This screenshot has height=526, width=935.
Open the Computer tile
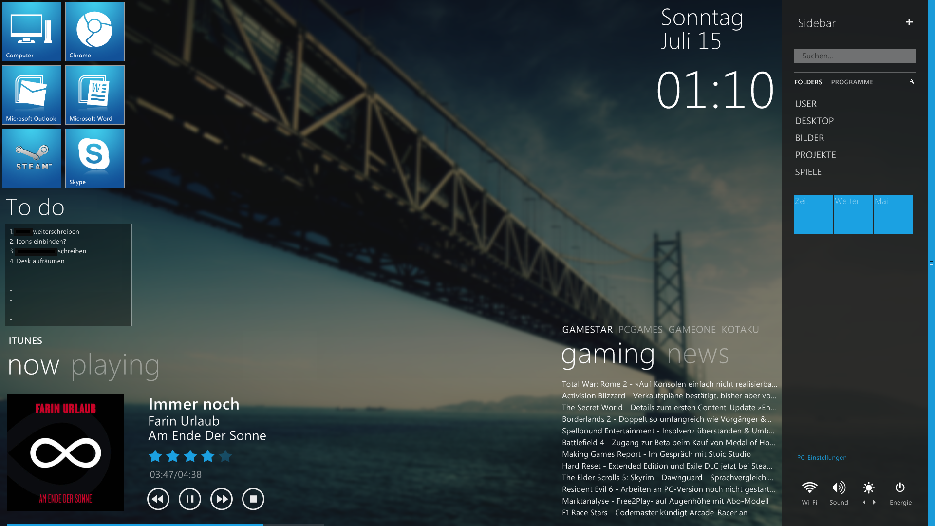click(x=32, y=32)
